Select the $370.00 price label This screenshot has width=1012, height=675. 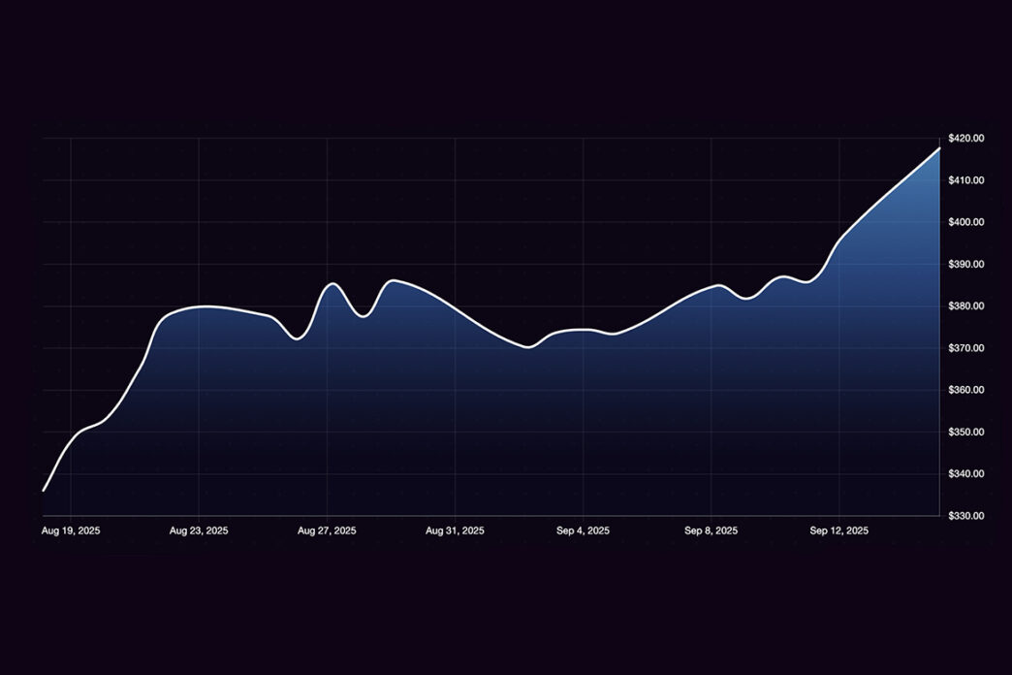coord(965,348)
